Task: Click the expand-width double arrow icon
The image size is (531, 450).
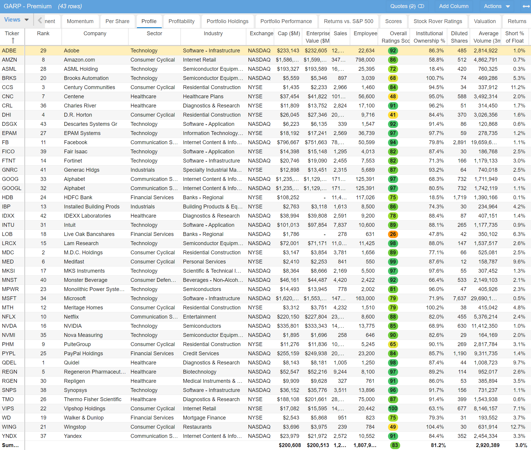Action: [526, 6]
